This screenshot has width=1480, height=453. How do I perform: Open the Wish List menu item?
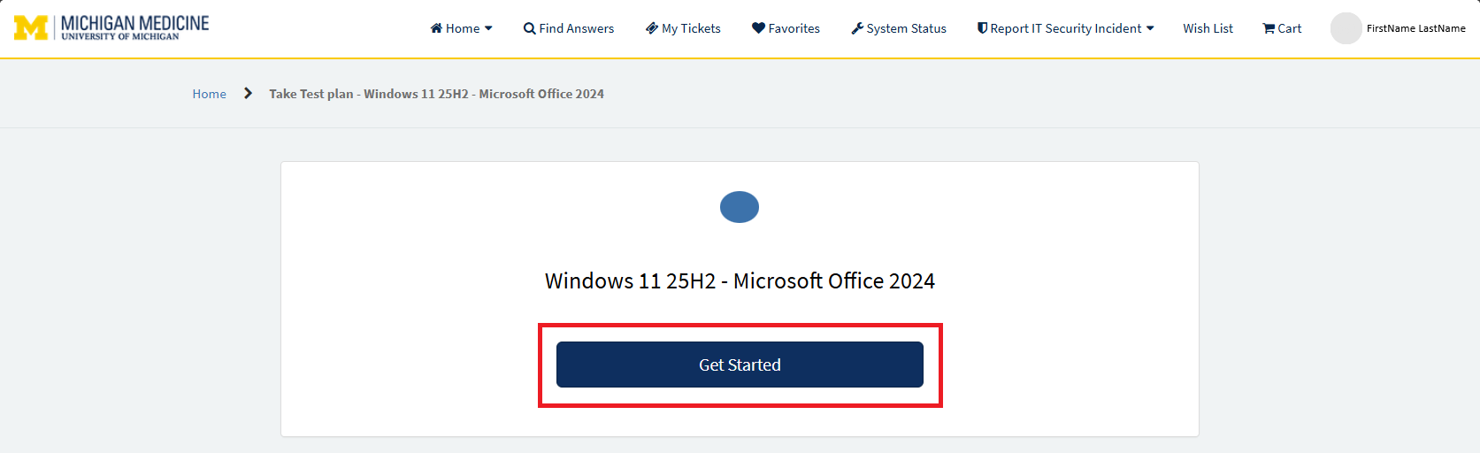[1208, 28]
